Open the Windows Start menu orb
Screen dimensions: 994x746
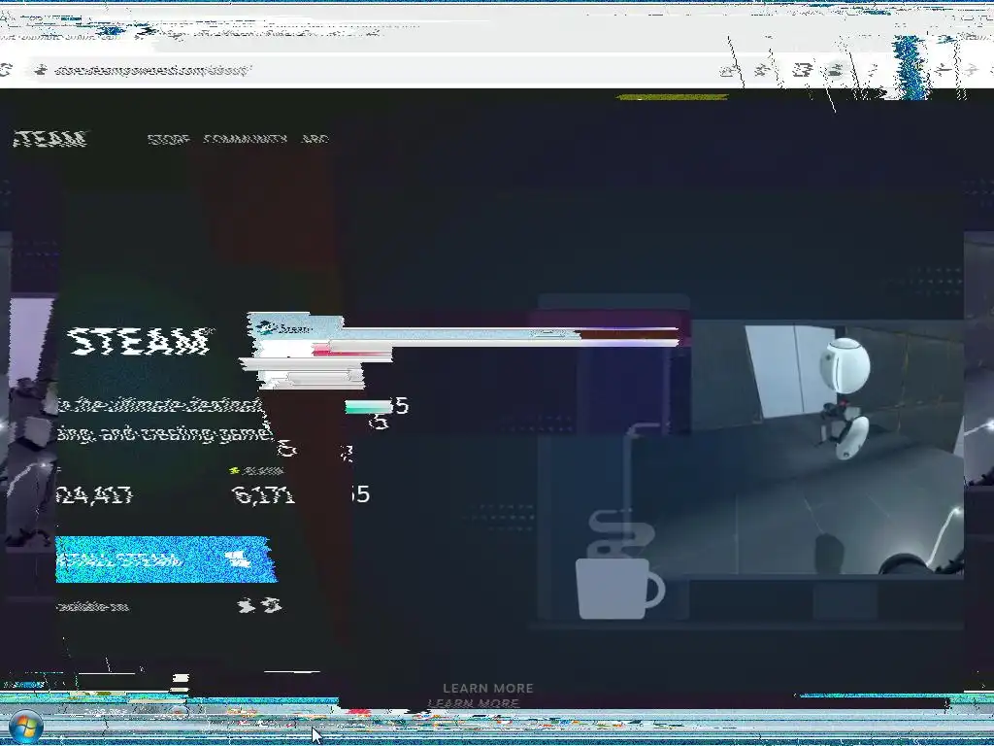pyautogui.click(x=24, y=729)
